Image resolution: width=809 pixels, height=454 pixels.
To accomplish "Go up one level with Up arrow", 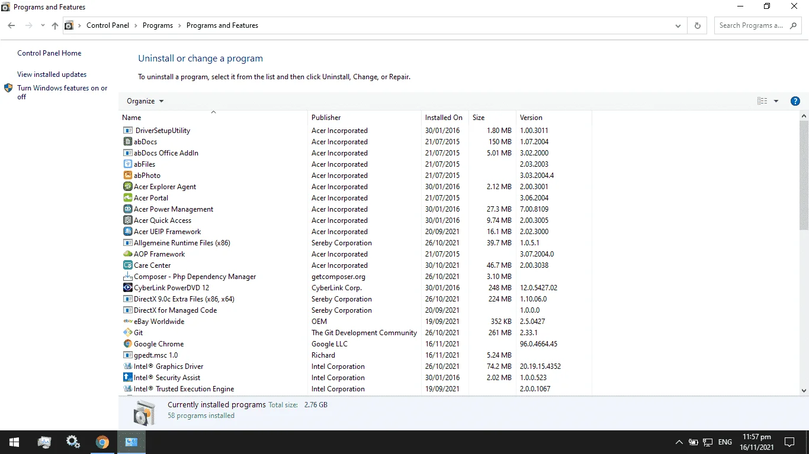I will tap(55, 25).
